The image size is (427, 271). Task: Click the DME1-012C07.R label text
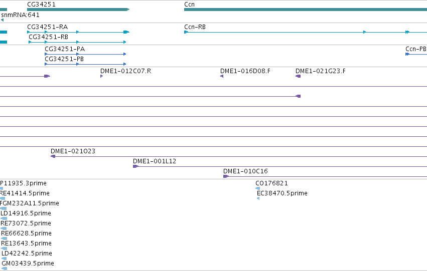pos(125,71)
